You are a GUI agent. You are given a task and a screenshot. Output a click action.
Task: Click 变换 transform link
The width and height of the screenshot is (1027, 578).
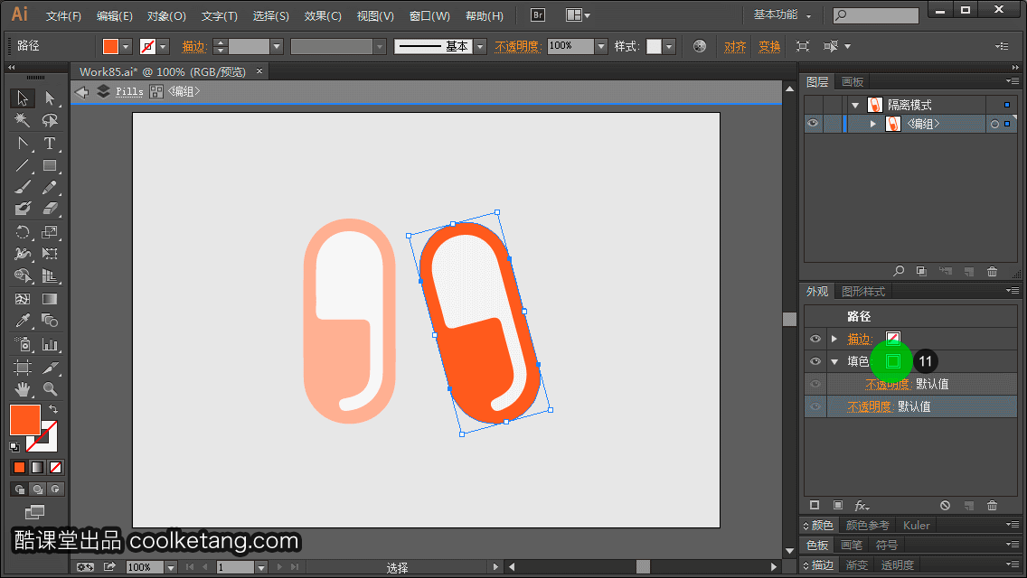point(769,46)
